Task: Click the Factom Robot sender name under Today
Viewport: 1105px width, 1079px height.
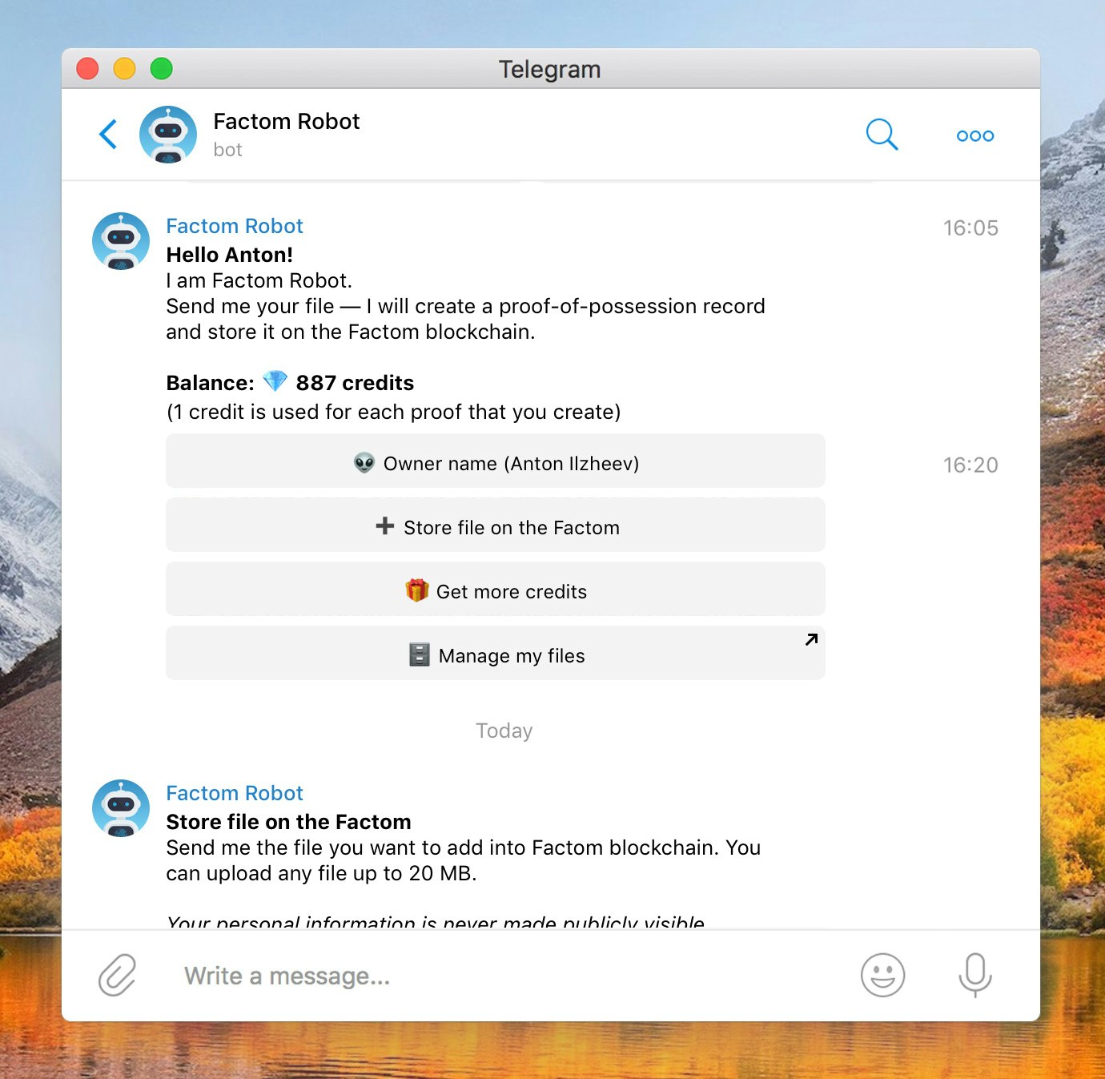Action: coord(235,794)
